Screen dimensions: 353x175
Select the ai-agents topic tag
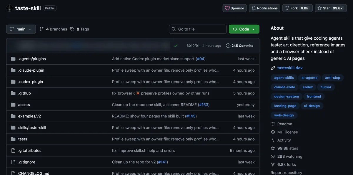[x=309, y=78]
